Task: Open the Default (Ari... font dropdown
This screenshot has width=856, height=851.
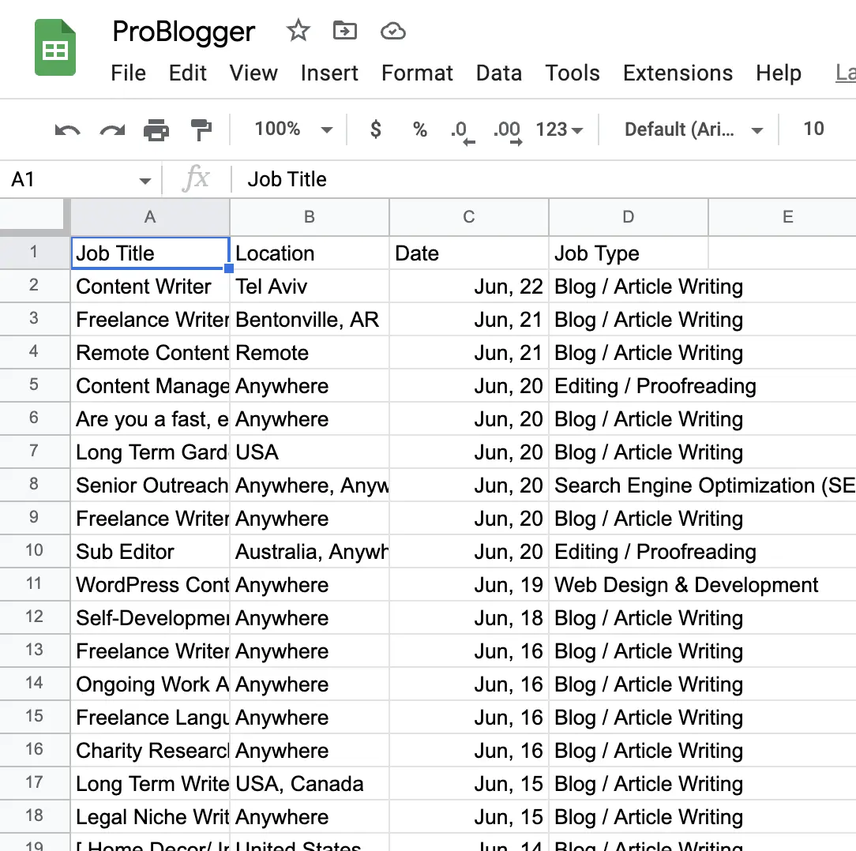Action: [x=693, y=129]
